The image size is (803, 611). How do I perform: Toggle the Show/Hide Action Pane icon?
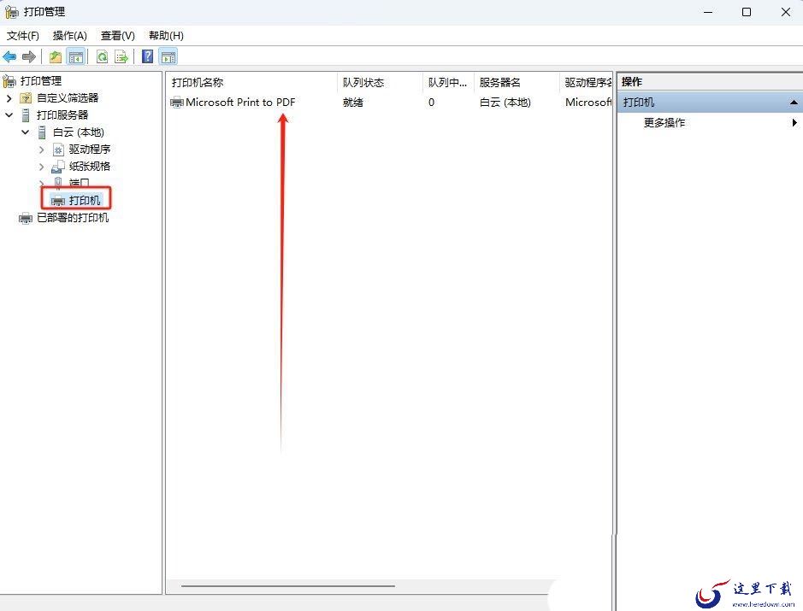click(168, 56)
